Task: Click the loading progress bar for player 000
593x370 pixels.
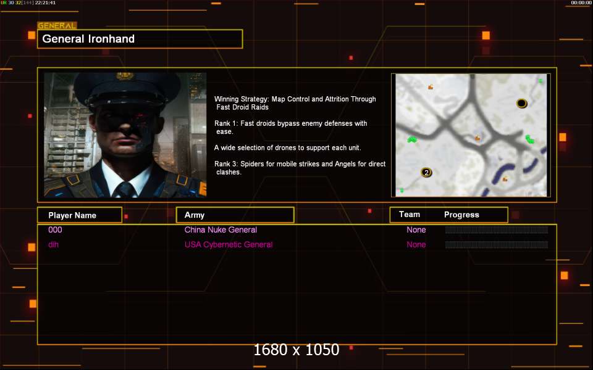Action: click(x=497, y=230)
